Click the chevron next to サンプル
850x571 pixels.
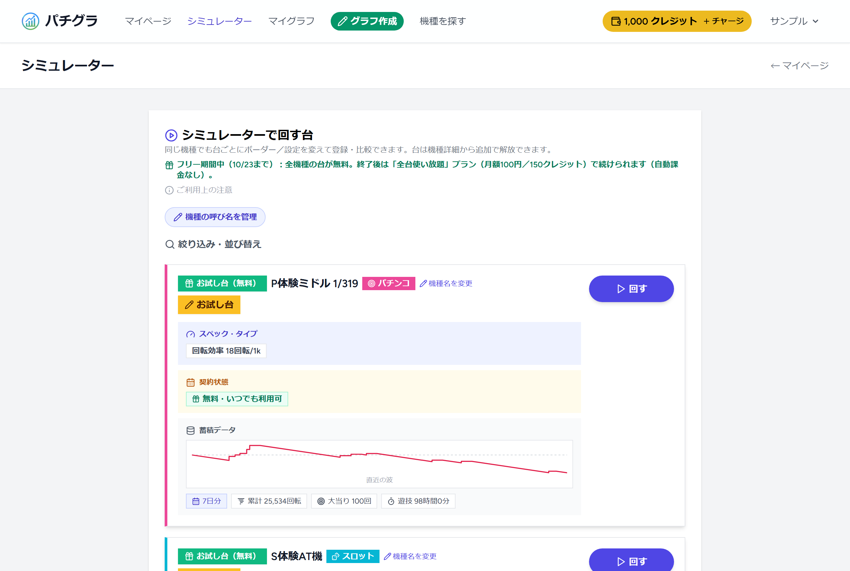pyautogui.click(x=815, y=21)
